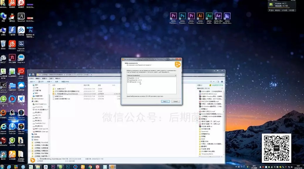304x169 pixels.
Task: Uncheck the Still Exporter component checkbox
Action: pyautogui.click(x=128, y=82)
